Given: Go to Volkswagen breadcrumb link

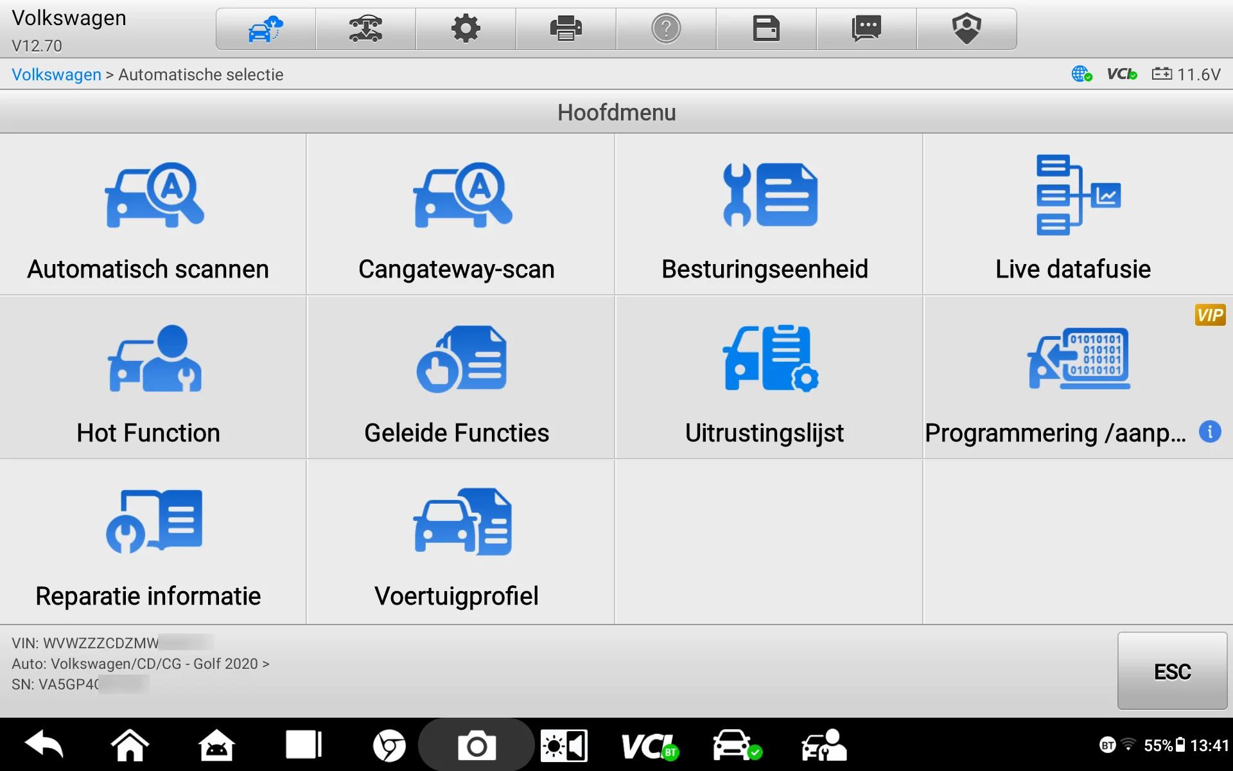Looking at the screenshot, I should (x=57, y=75).
